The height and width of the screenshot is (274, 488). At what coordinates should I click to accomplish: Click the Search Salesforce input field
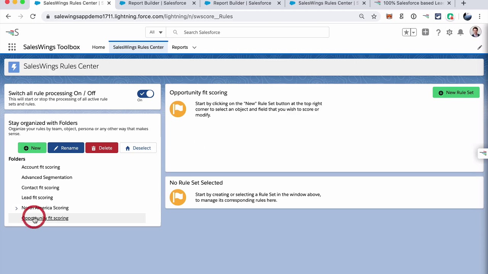(x=248, y=32)
